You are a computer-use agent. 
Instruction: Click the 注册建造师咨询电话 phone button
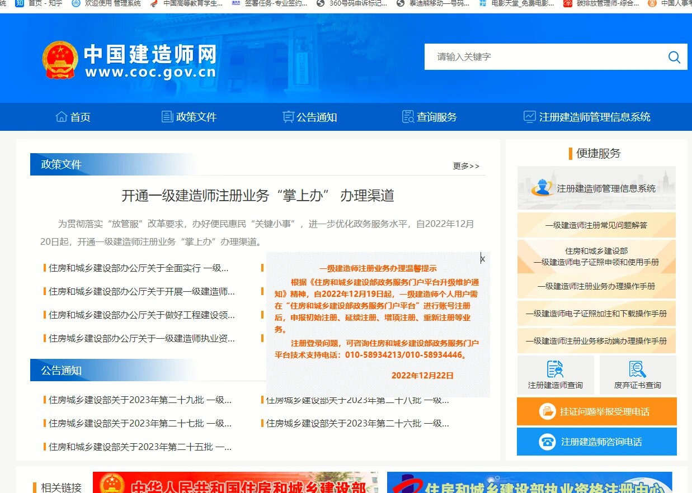click(x=596, y=442)
